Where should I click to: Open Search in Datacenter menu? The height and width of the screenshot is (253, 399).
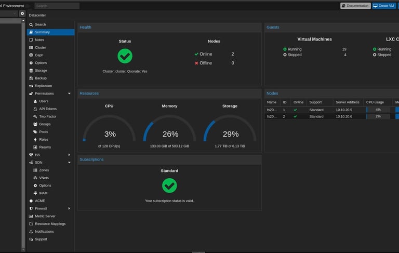50,24
